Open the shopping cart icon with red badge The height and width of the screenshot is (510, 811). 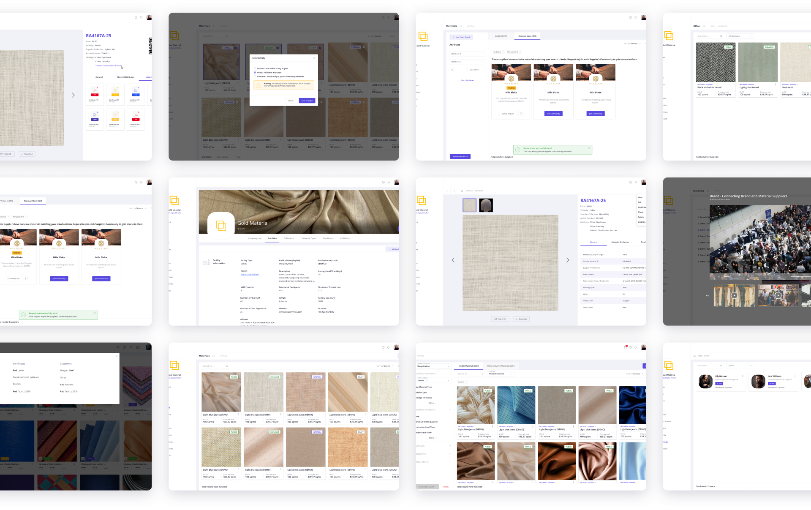(626, 347)
